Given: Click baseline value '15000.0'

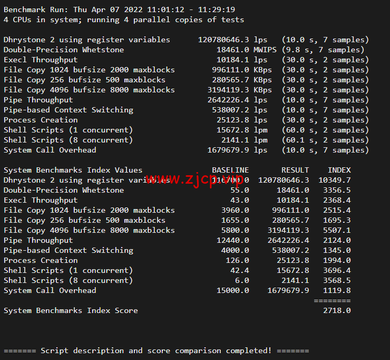Looking at the screenshot, I should (232, 290).
